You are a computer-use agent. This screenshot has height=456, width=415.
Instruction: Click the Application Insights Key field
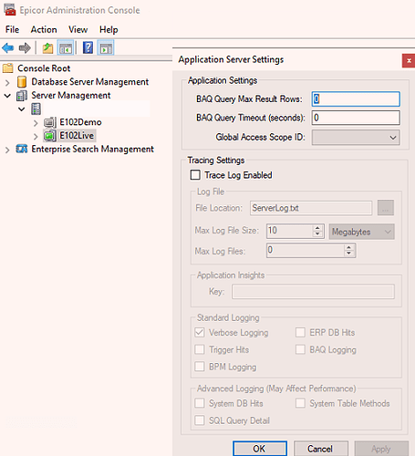click(313, 292)
